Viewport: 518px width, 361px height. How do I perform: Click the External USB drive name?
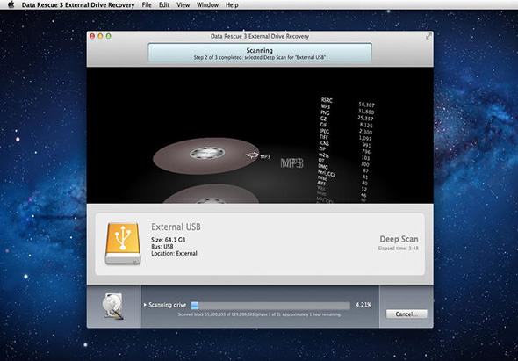pos(176,227)
